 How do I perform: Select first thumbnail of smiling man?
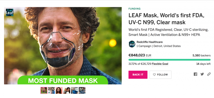coord(44,90)
